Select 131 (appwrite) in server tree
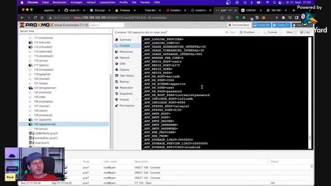331x186 pixels. click(x=42, y=120)
